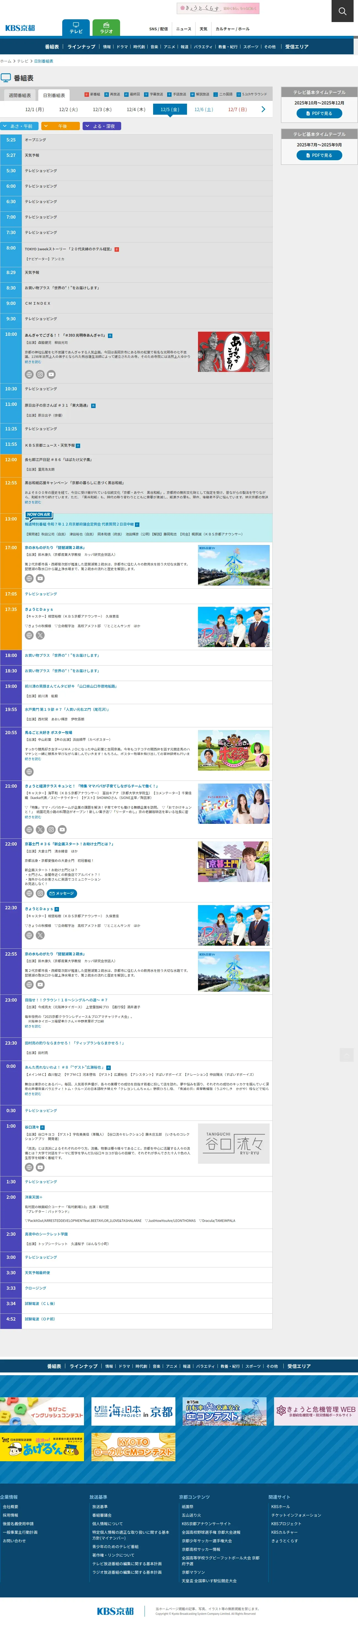
Task: Expand 続きを読む for 20:55 馬ごと大好き
Action: point(33,759)
